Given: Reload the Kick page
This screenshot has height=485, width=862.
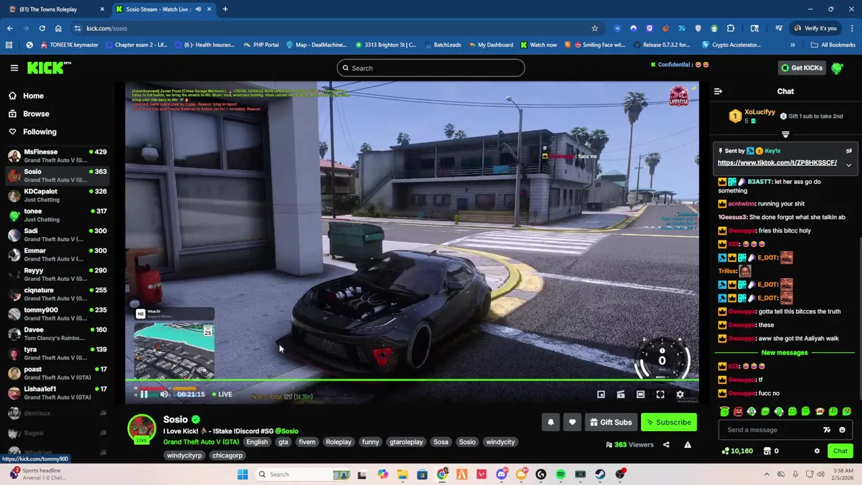Looking at the screenshot, I should click(x=42, y=28).
